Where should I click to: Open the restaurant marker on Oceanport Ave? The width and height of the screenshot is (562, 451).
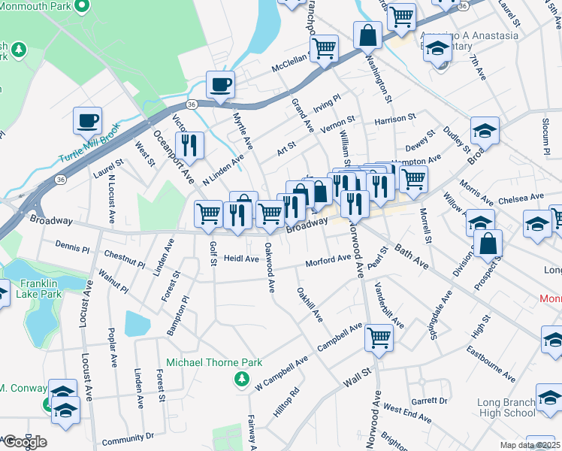click(189, 148)
